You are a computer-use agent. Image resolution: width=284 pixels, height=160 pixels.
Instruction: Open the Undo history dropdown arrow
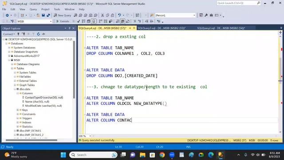(x=123, y=16)
